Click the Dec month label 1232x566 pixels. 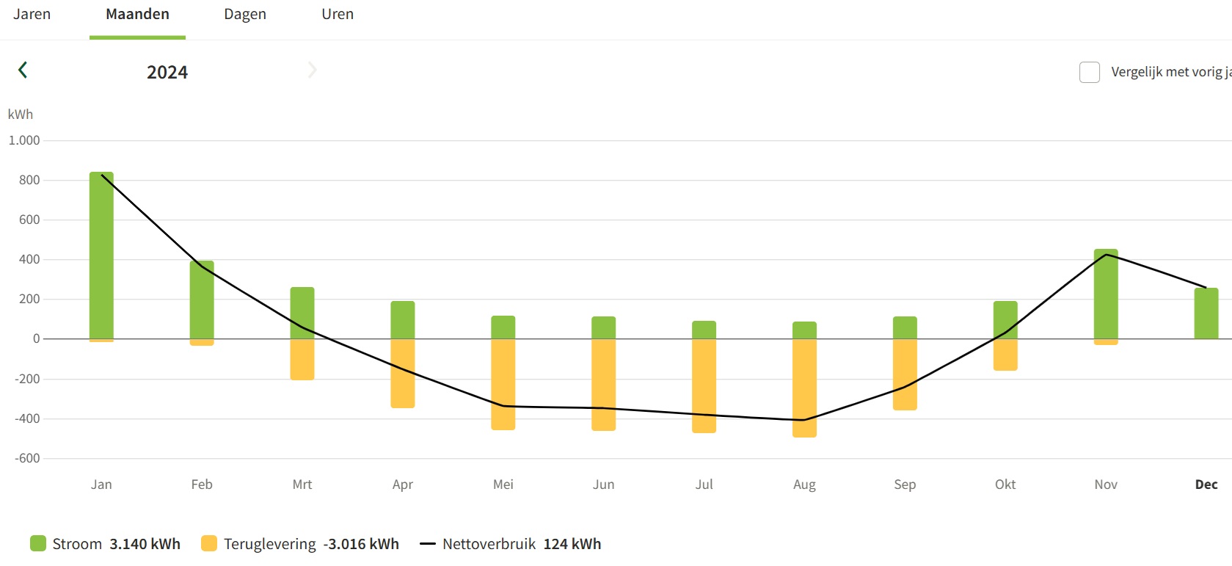coord(1206,485)
